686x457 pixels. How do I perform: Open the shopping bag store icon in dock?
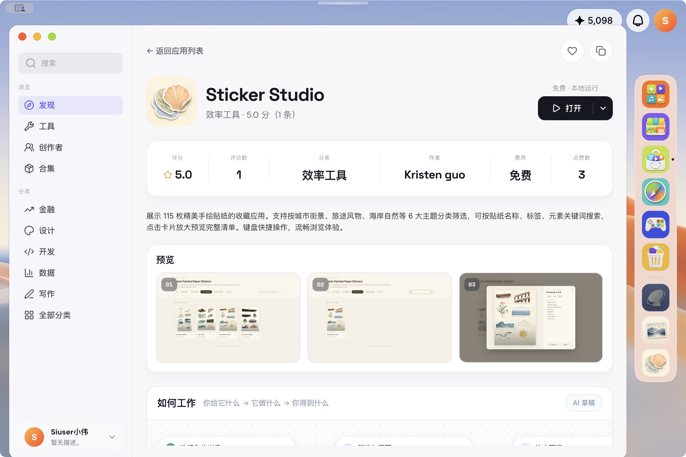pyautogui.click(x=655, y=159)
